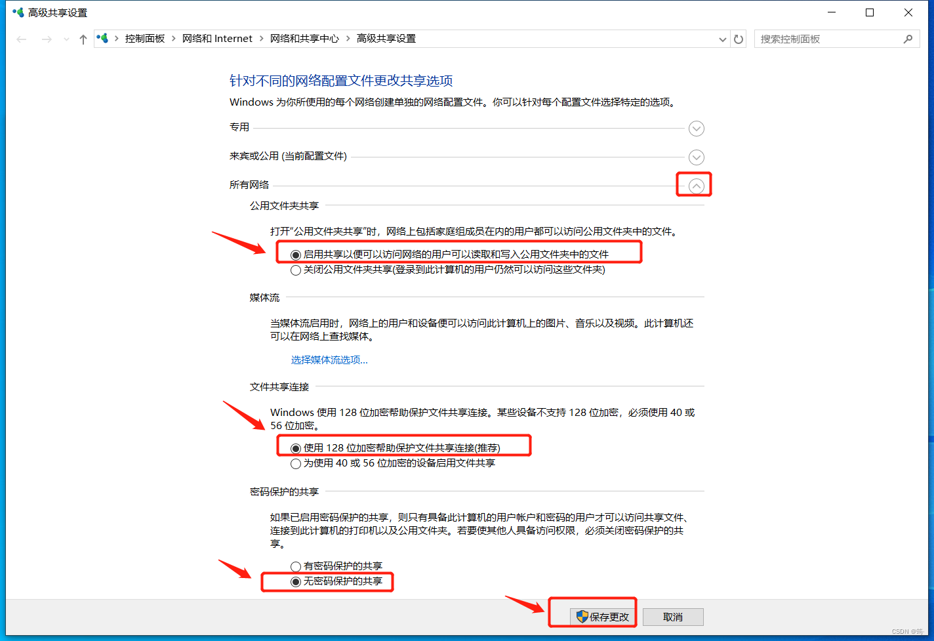Screen dimensions: 934x641
Task: Open breadcrumb arrow after 控制面板
Action: point(174,39)
